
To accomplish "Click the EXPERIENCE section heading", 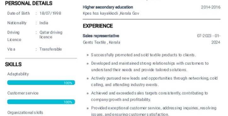I will 98,26.
